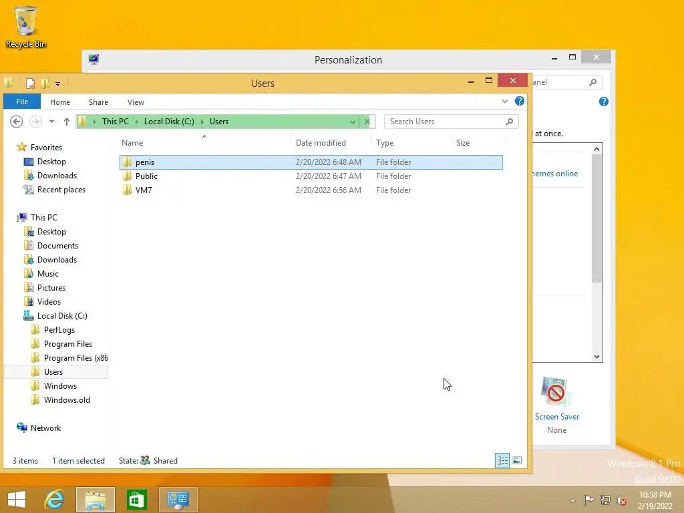Select Local Disk (C:) in navigation pane
The image size is (684, 513).
(62, 316)
